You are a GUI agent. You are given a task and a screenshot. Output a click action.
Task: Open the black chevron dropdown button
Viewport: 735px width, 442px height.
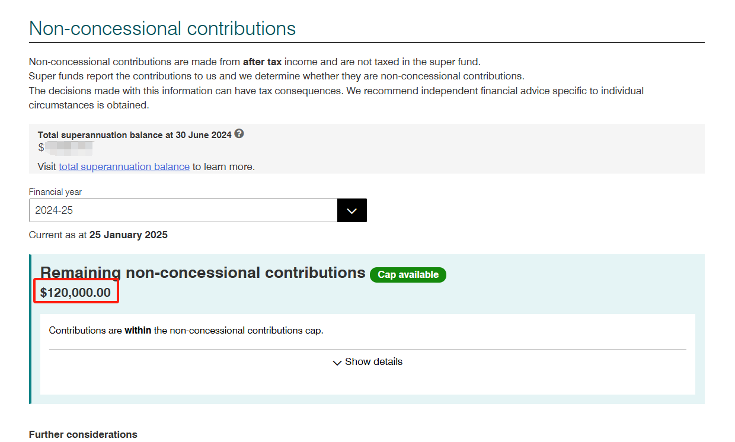352,210
